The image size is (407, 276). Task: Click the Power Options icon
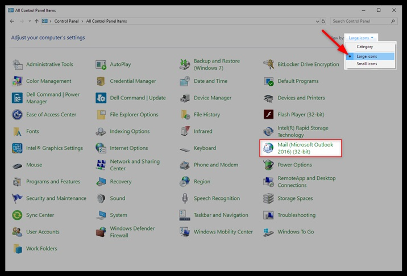click(268, 165)
